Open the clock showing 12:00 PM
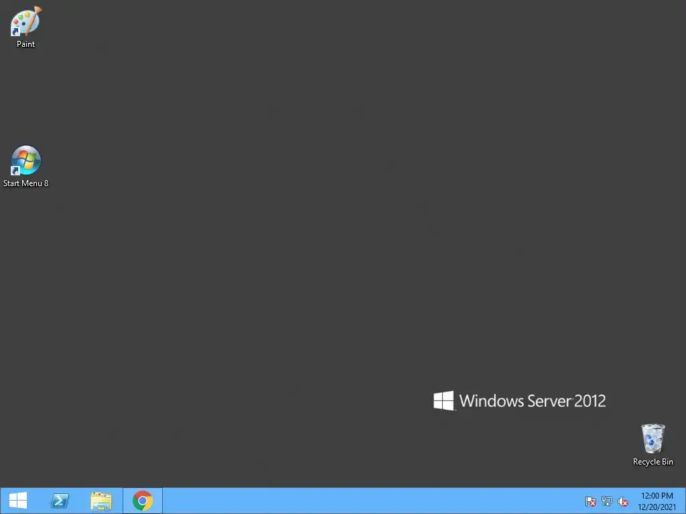Screen dimensions: 686x514 tap(657, 501)
